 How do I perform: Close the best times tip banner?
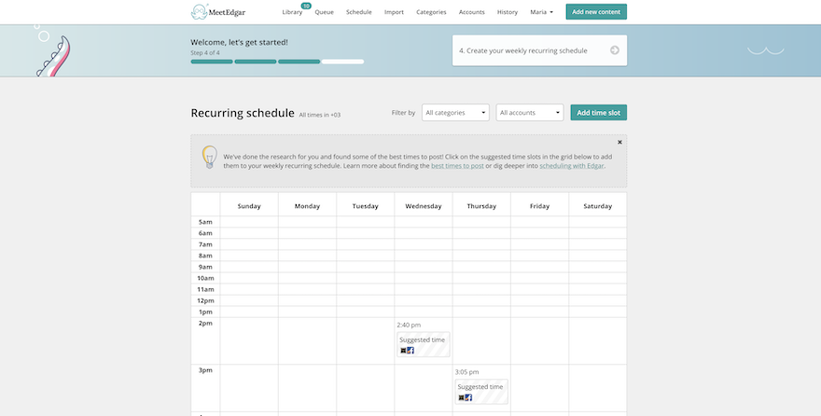(x=619, y=143)
